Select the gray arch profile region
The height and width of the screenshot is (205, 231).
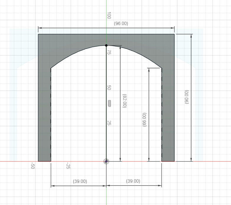coord(106,40)
